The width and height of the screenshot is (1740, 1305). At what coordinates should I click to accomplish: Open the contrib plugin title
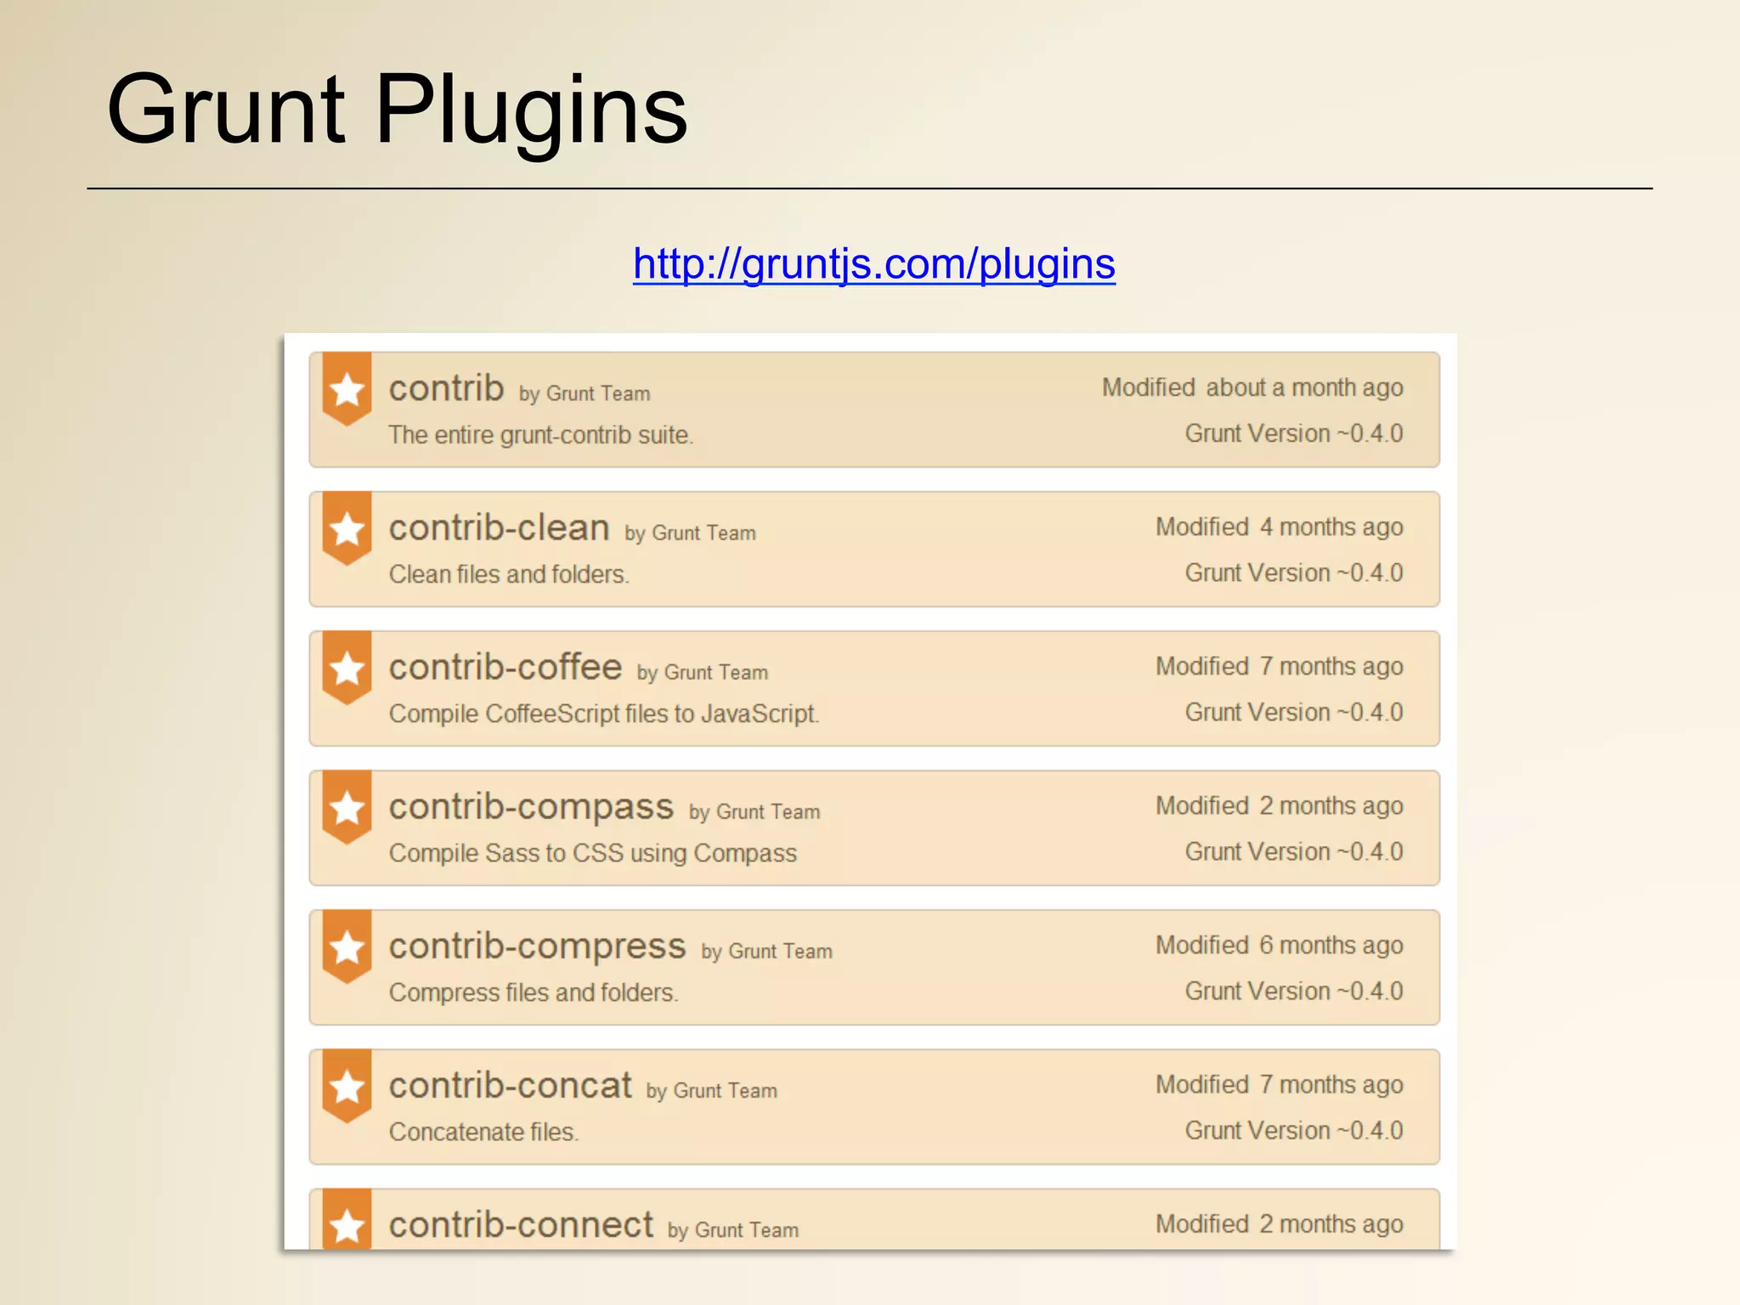447,388
